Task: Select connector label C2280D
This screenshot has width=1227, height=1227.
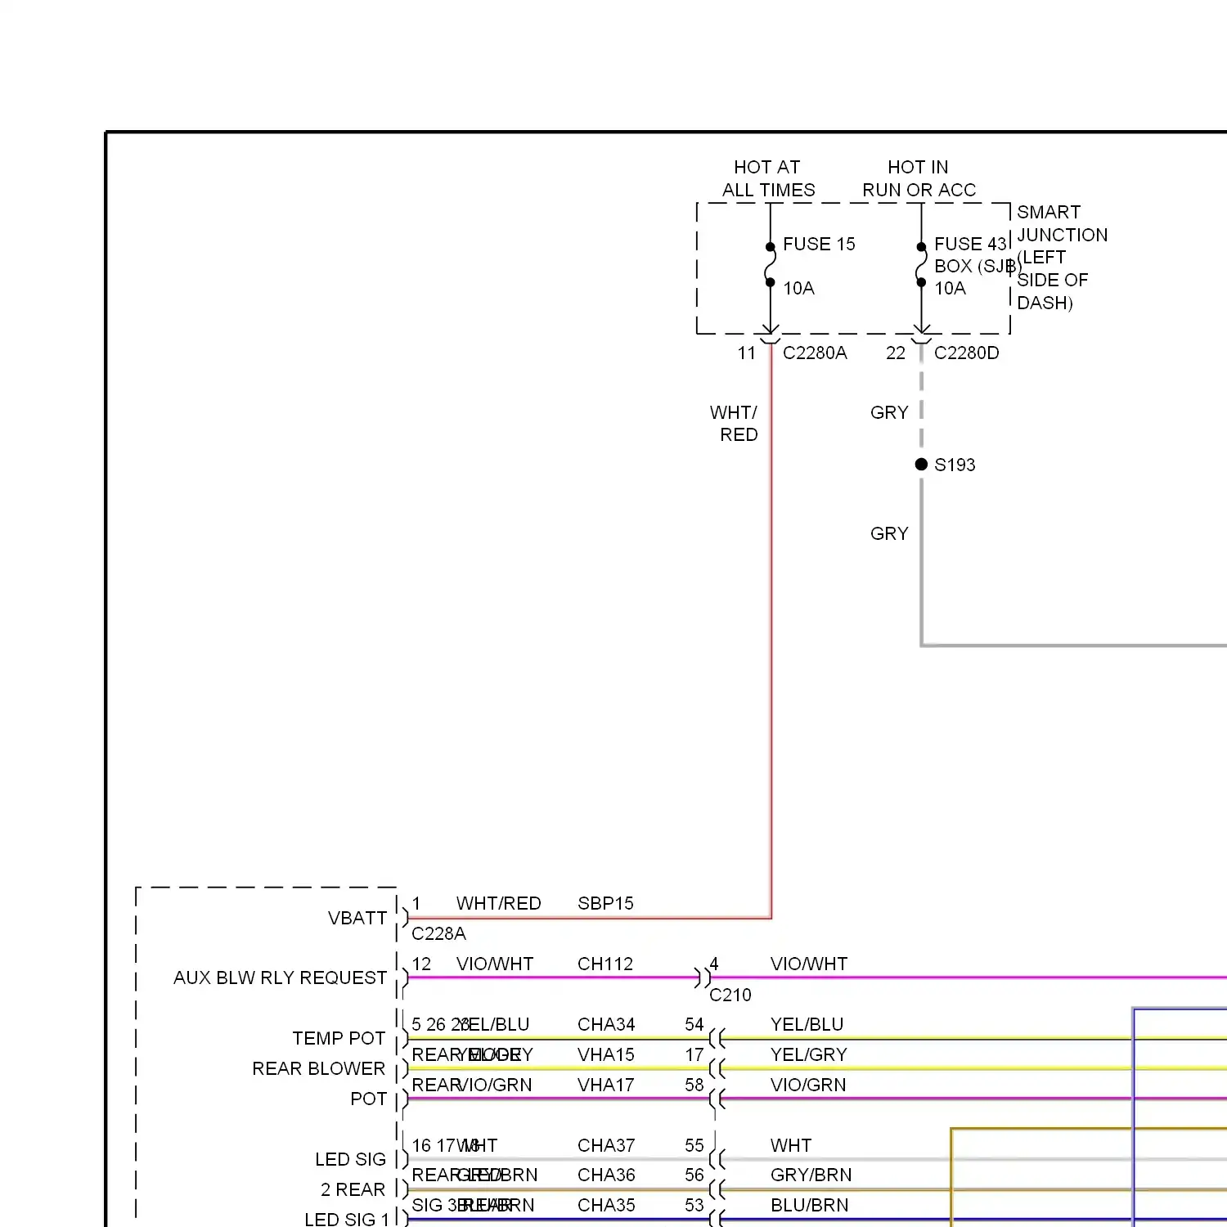Action: (x=966, y=353)
